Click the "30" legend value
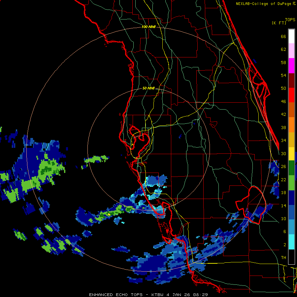This screenshot has height=297, width=297. click(283, 153)
